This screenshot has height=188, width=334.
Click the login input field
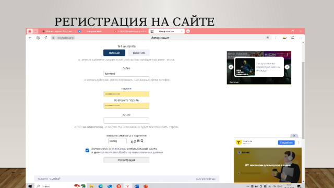126,74
